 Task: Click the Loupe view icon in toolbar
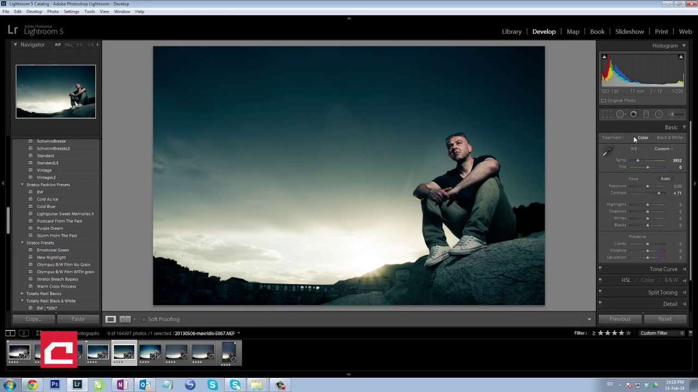click(111, 319)
